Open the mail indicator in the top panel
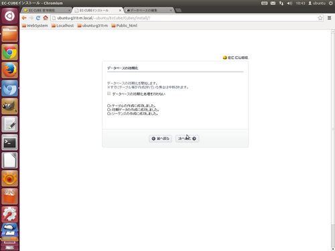335x251 pixels. [273, 3]
